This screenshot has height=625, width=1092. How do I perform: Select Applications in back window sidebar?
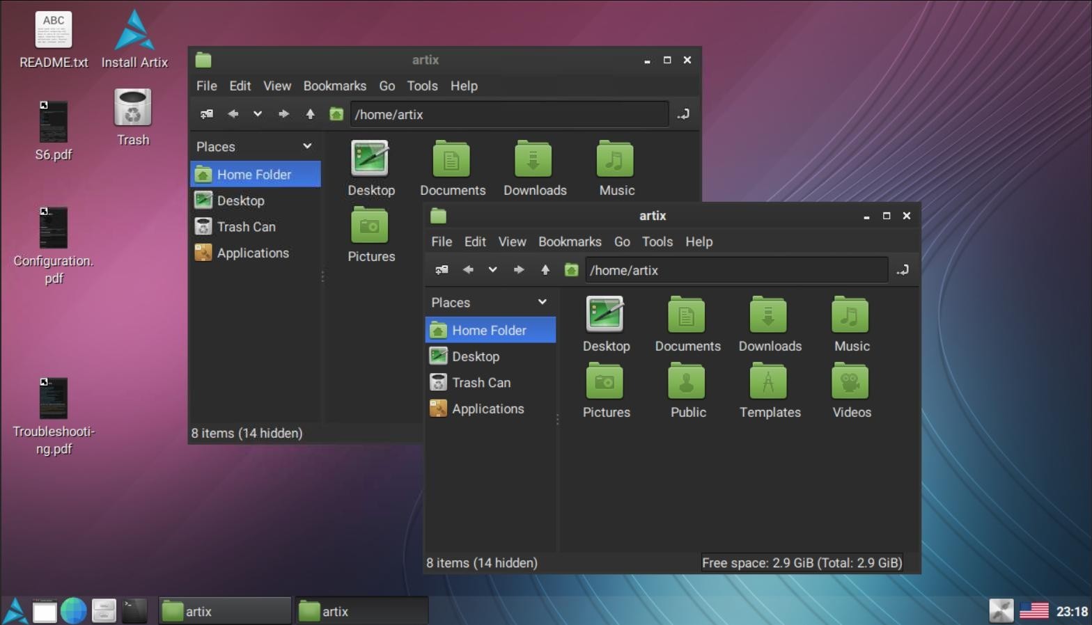coord(256,253)
